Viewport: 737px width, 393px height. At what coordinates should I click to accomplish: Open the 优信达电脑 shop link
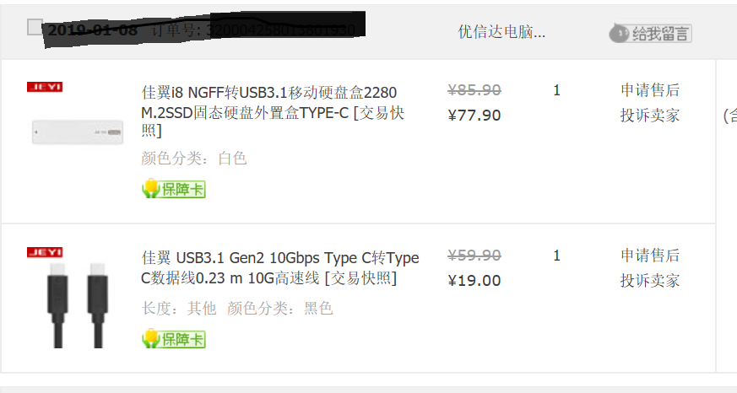point(501,32)
